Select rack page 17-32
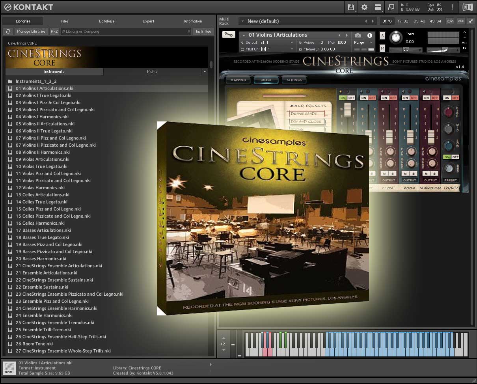 pos(403,21)
